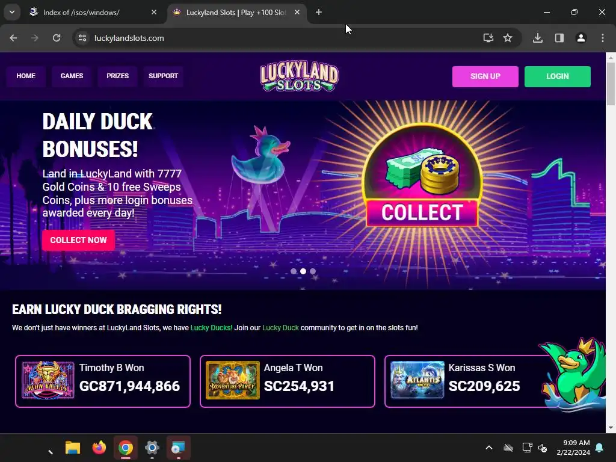This screenshot has height=462, width=616.
Task: Open the Atlantis game thumbnail
Action: point(417,380)
